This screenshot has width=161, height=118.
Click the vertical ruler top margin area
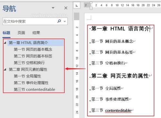tap(77, 16)
